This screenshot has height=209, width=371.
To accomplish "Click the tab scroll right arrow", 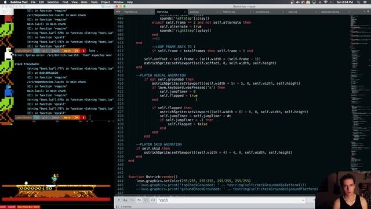I will [119, 12].
